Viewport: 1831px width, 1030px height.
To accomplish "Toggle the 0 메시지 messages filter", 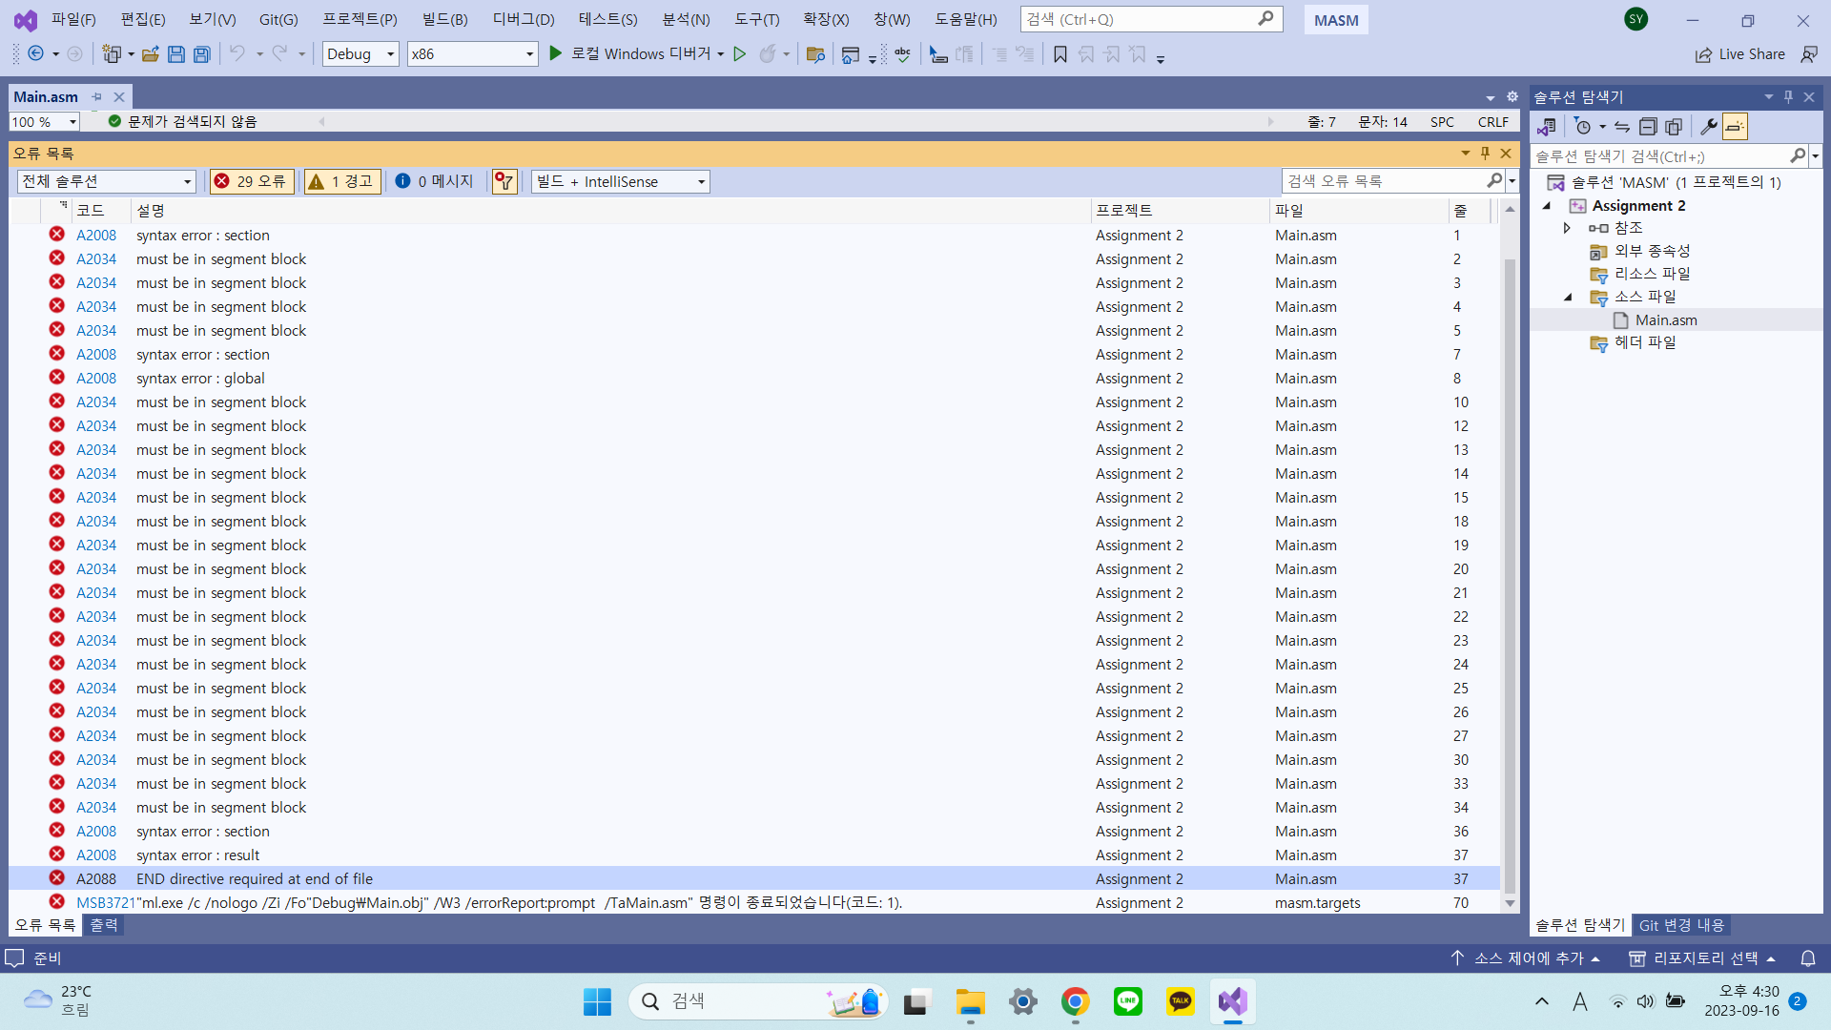I will (x=434, y=180).
